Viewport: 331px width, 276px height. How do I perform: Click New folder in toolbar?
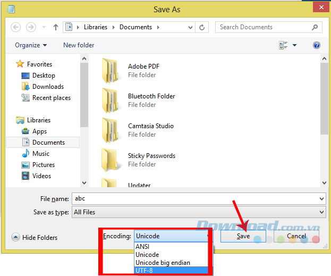click(79, 45)
